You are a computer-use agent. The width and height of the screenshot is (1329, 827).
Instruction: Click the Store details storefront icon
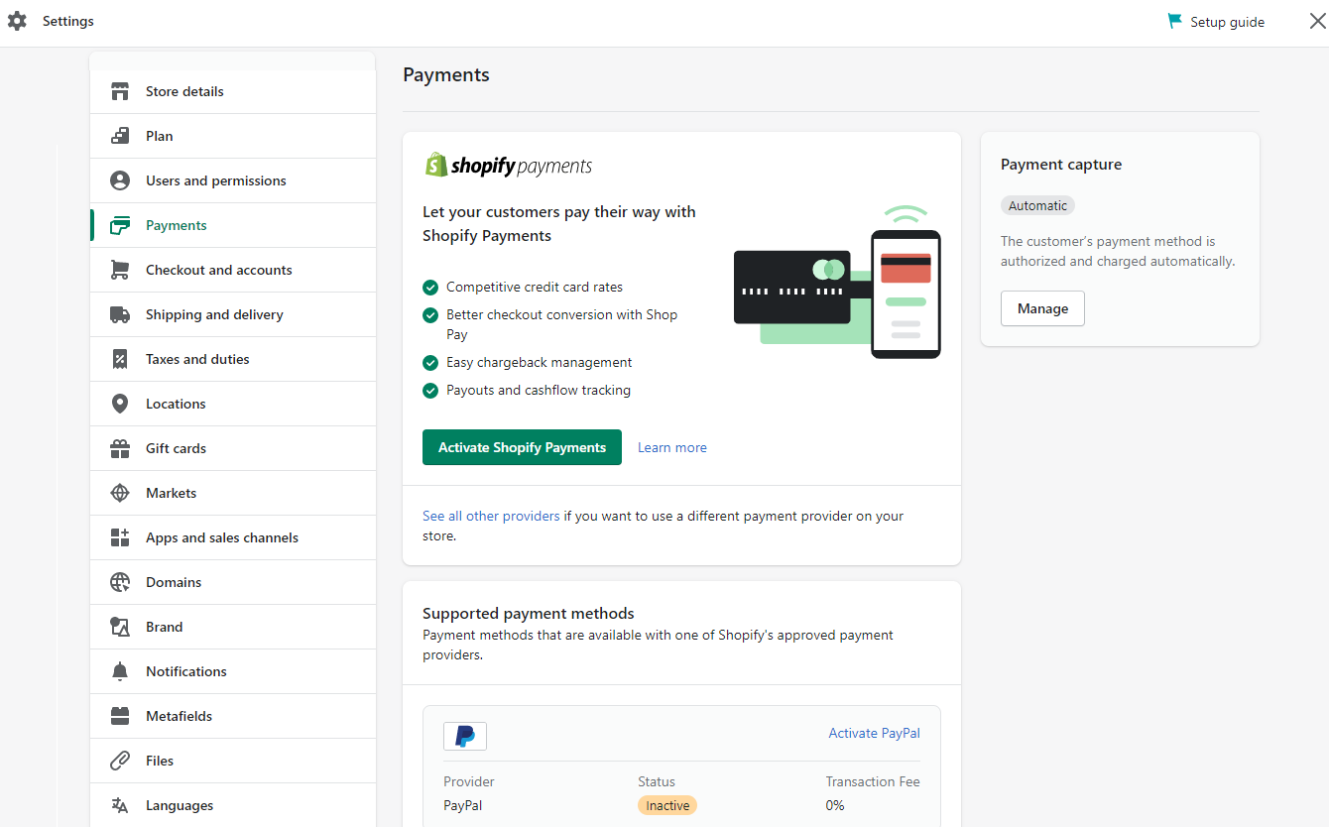click(x=120, y=91)
